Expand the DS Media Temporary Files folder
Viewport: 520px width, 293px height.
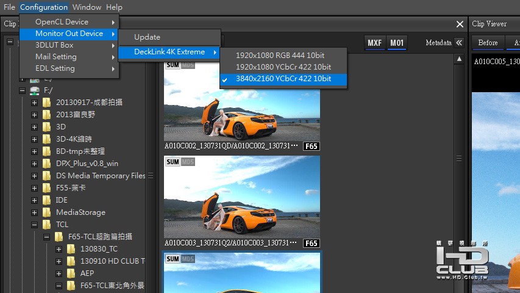click(x=35, y=176)
